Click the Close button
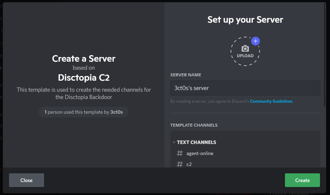The width and height of the screenshot is (330, 195). (x=26, y=180)
